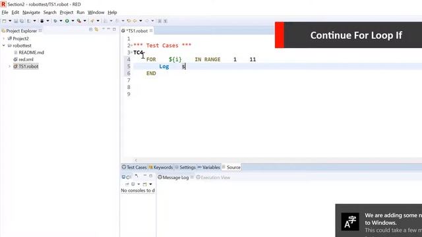Open the File menu

[5, 13]
